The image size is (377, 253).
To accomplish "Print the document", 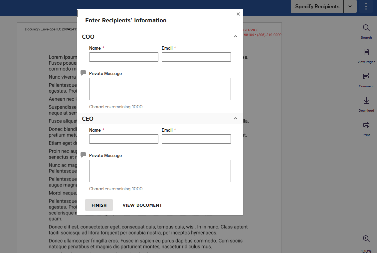I will coord(366,129).
